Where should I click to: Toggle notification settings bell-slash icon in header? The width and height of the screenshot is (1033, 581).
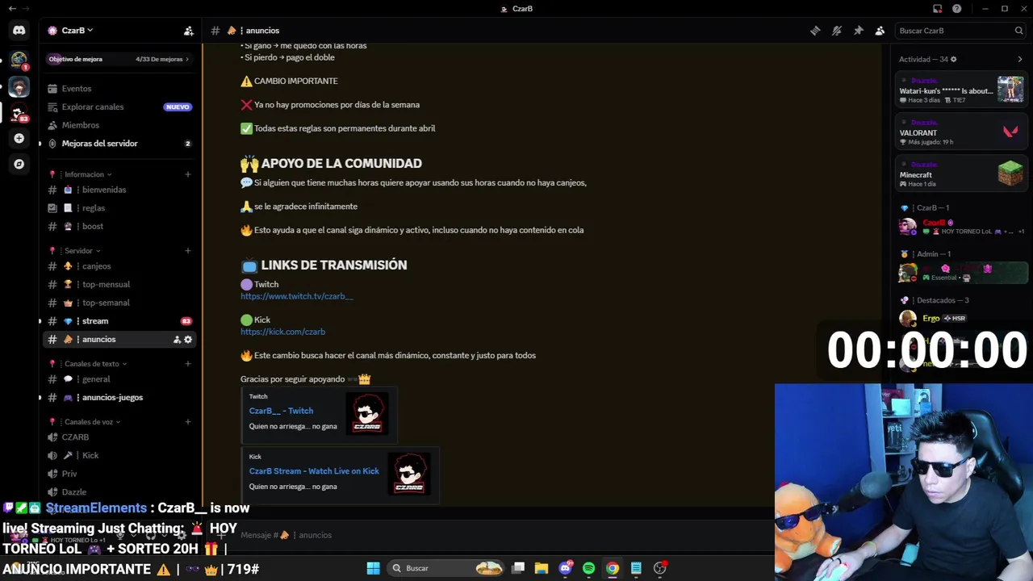tap(837, 31)
